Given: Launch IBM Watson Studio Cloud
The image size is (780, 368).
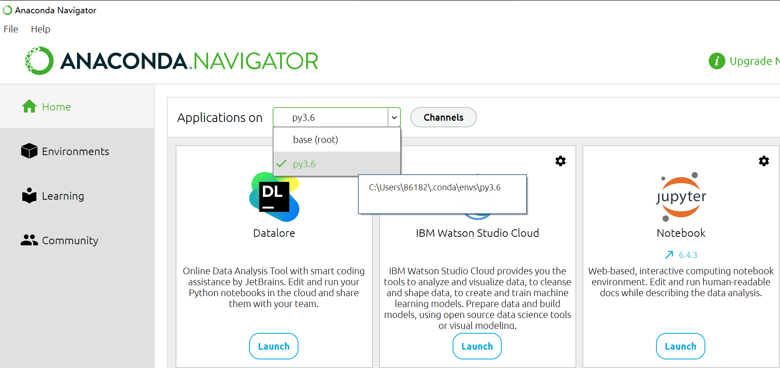Looking at the screenshot, I should (477, 346).
